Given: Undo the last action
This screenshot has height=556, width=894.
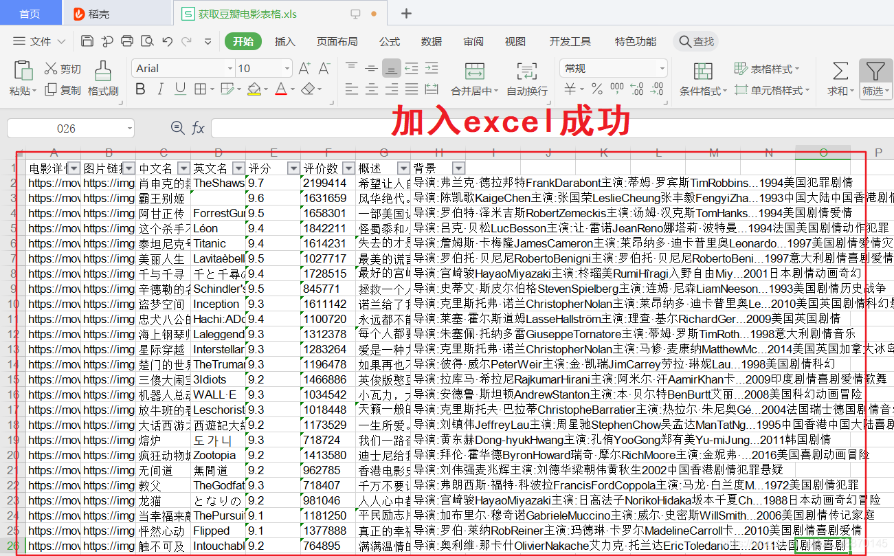Looking at the screenshot, I should [167, 41].
